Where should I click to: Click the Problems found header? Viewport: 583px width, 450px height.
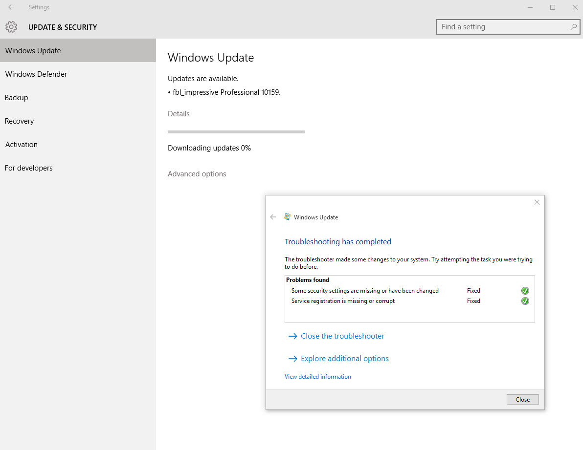click(308, 280)
